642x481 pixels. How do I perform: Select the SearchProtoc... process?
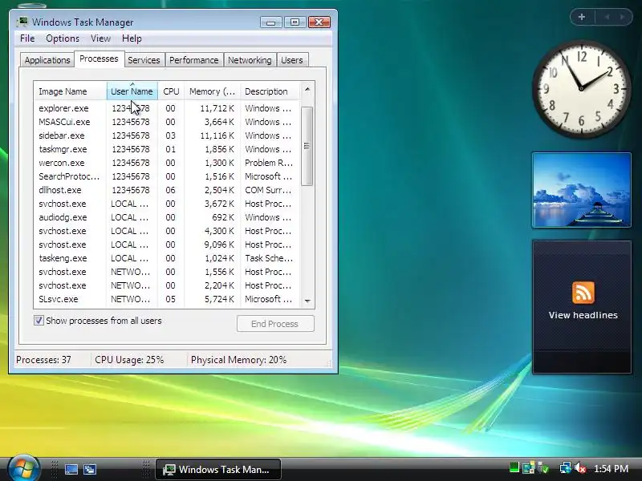pyautogui.click(x=167, y=176)
